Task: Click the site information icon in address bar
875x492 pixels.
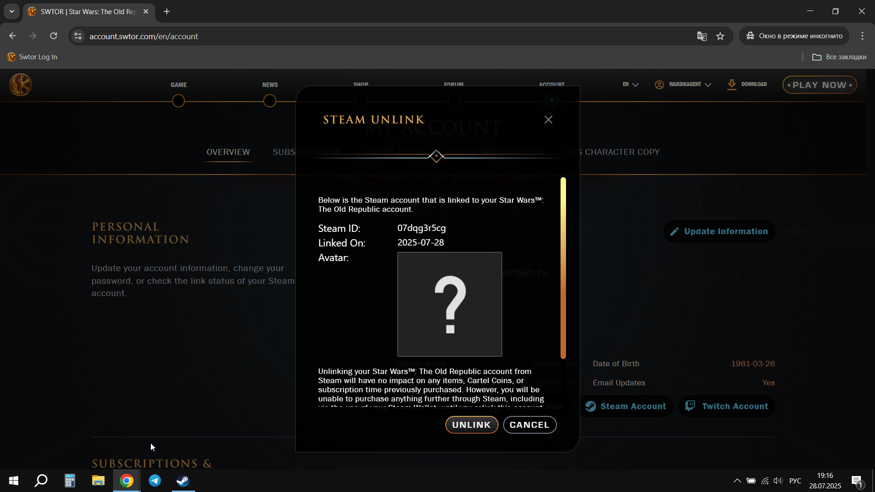Action: [78, 36]
